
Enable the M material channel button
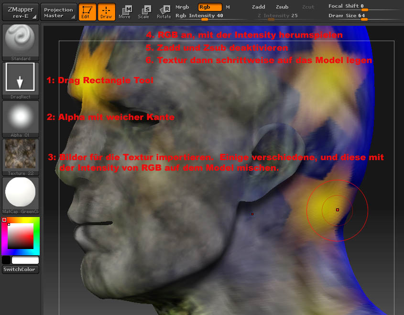click(228, 7)
